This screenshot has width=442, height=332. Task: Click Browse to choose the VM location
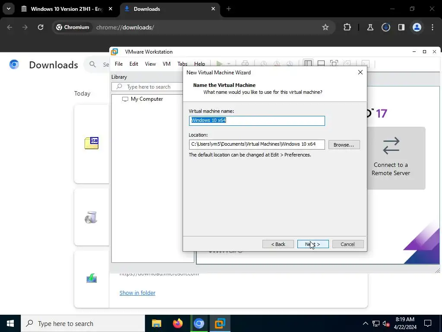coord(344,144)
